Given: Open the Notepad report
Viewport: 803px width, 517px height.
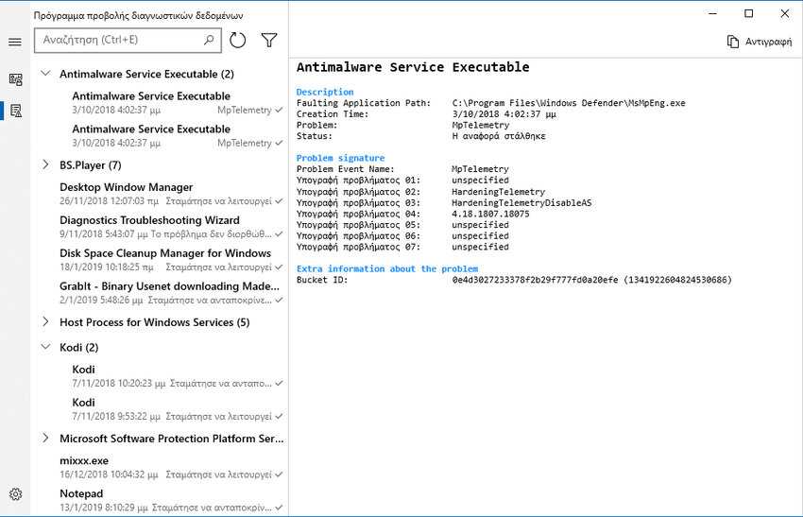Looking at the screenshot, I should [171, 500].
